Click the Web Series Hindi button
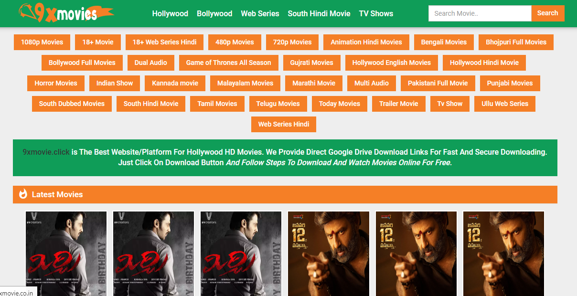This screenshot has width=577, height=296. (x=284, y=124)
